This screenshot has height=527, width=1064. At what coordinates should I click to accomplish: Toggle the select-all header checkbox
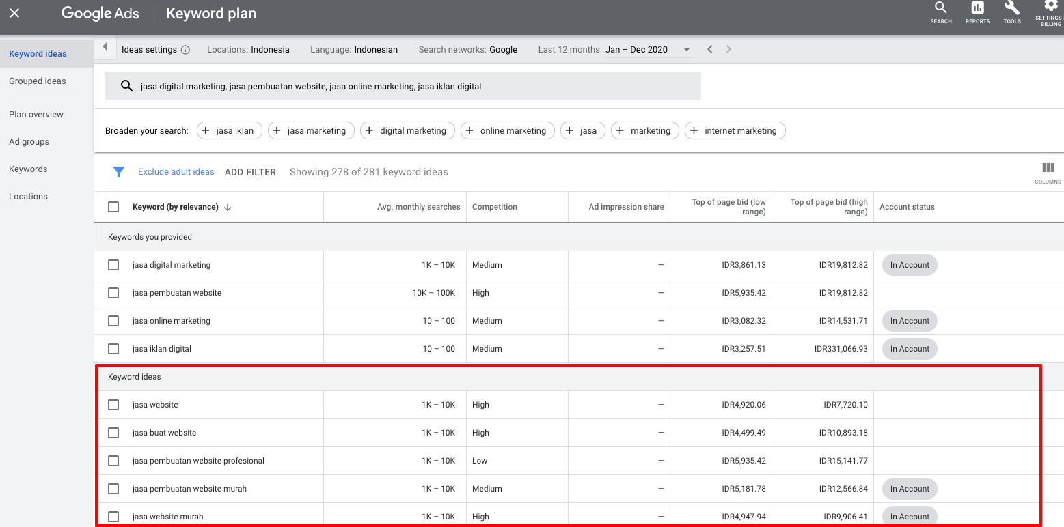click(113, 207)
